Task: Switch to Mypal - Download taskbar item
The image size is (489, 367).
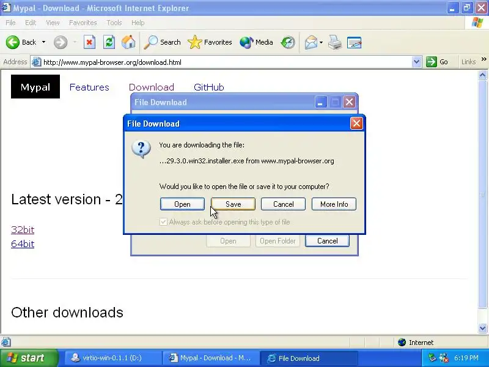Action: point(210,358)
